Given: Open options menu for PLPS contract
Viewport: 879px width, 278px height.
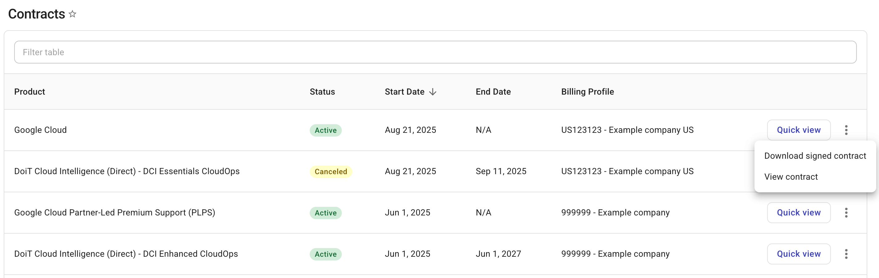Looking at the screenshot, I should [847, 213].
